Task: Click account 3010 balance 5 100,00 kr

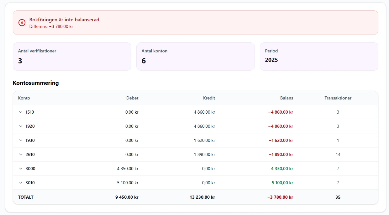Action: pos(282,183)
